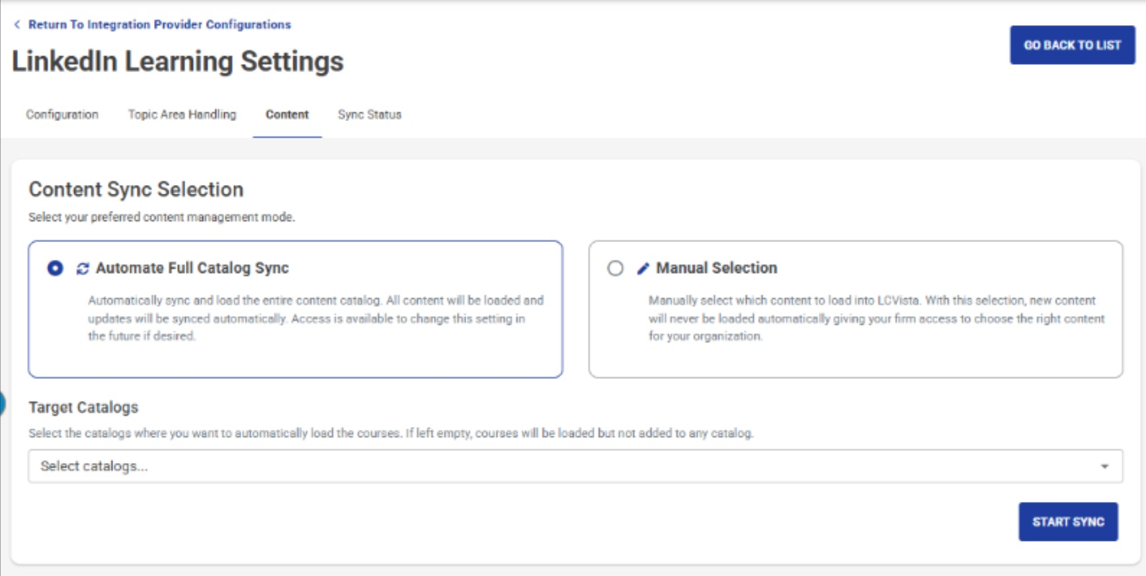Click the Automate Full Catalog Sync description text
This screenshot has width=1146, height=576.
pyautogui.click(x=316, y=318)
